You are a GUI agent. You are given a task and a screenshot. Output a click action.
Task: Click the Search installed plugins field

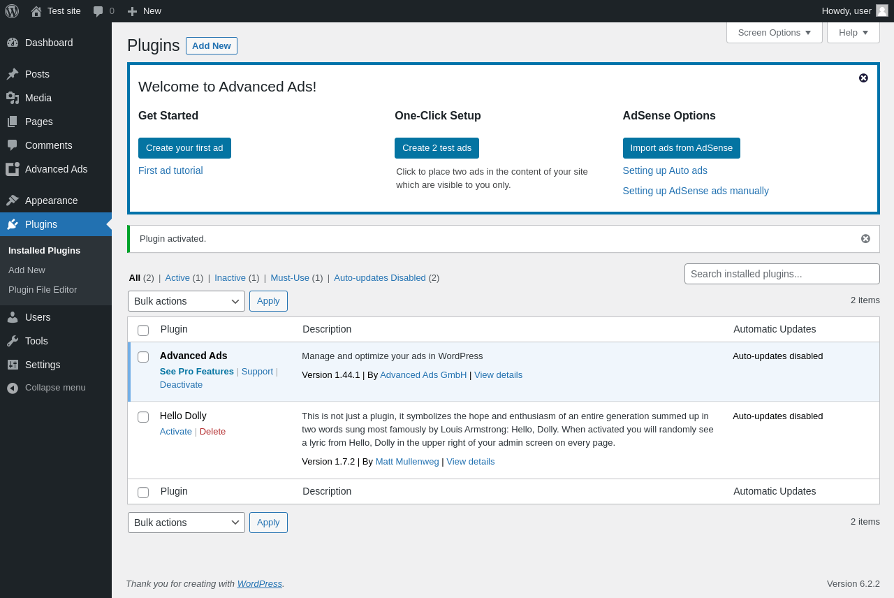point(782,274)
